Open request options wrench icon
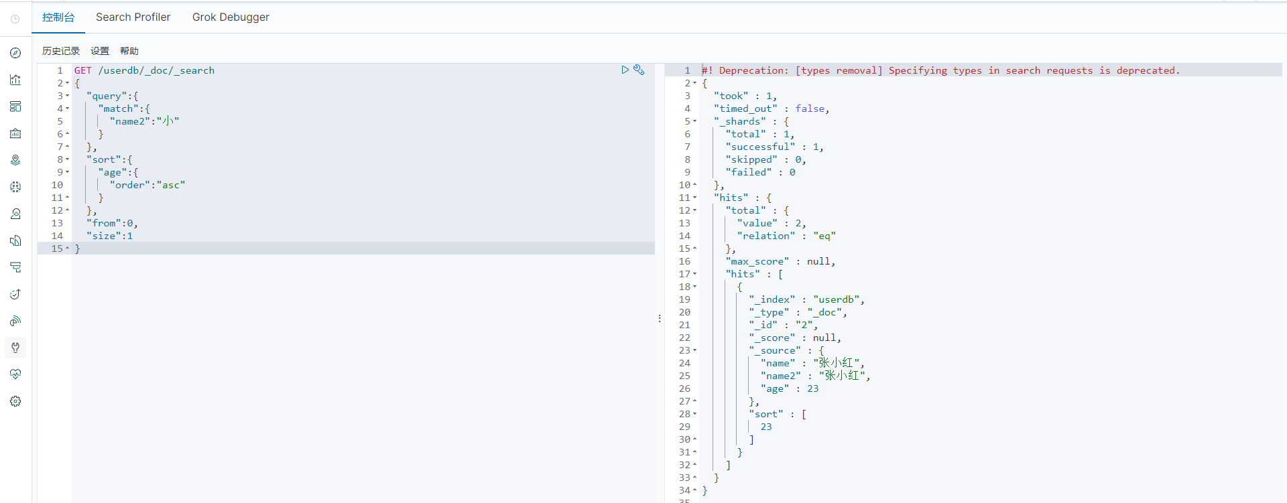 (639, 70)
